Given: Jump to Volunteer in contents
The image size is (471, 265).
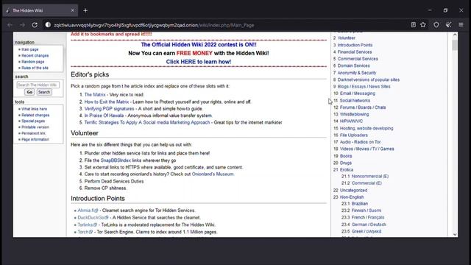Looking at the screenshot, I should [x=347, y=38].
